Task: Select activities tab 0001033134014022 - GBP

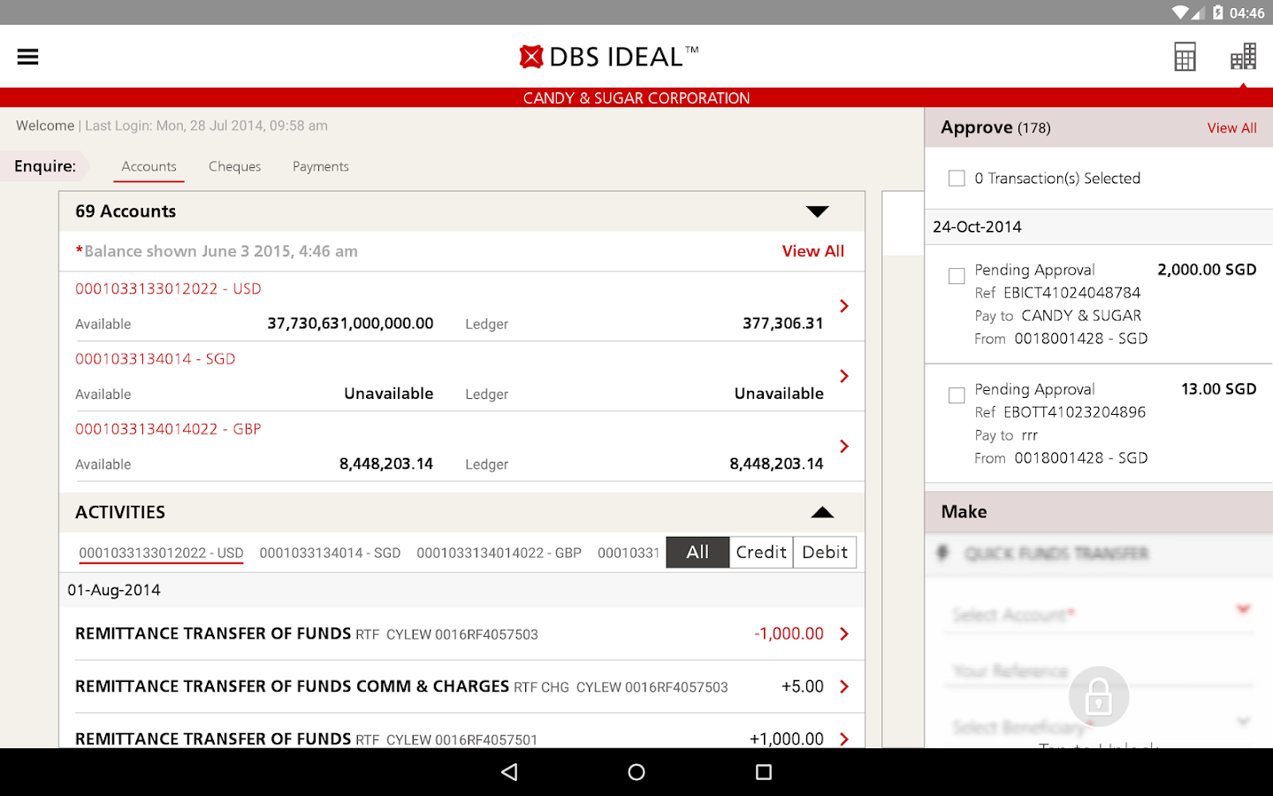Action: coord(499,553)
